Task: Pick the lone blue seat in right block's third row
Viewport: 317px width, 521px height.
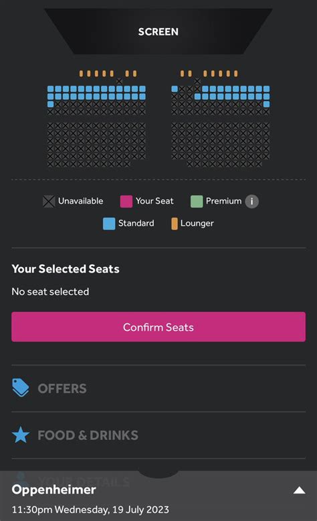Action: point(267,104)
